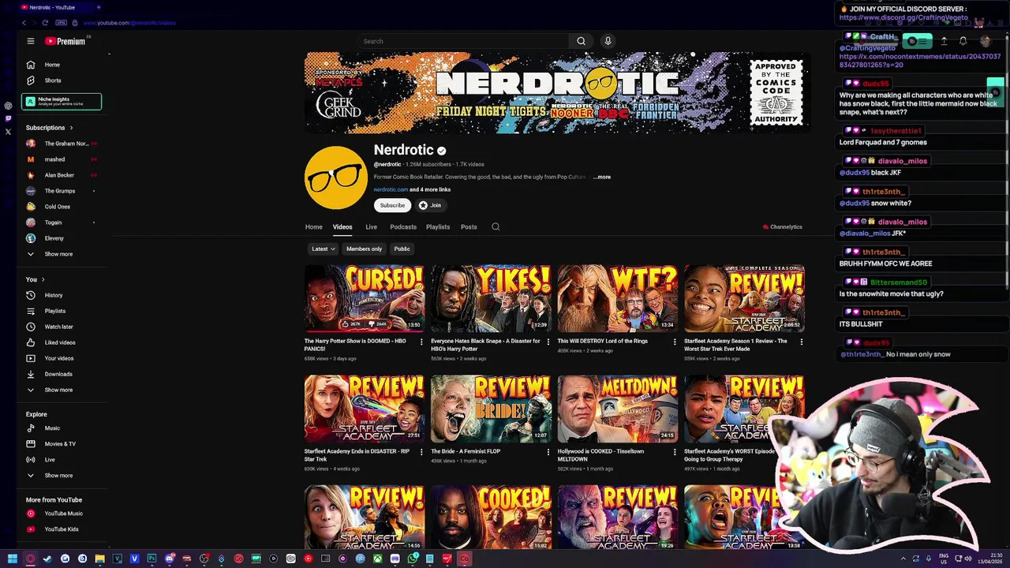Open Playlists in the You section
This screenshot has width=1010, height=568.
(62, 311)
